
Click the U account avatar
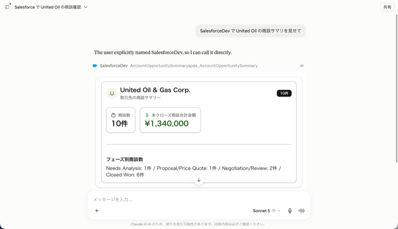tap(112, 93)
